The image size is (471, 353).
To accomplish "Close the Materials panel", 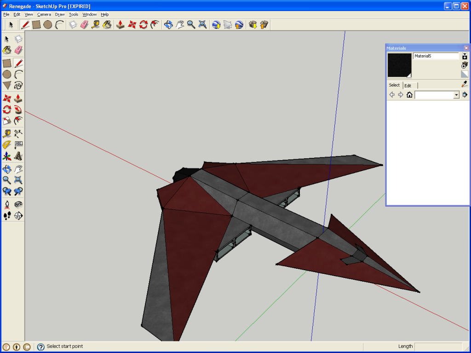I will [x=466, y=48].
